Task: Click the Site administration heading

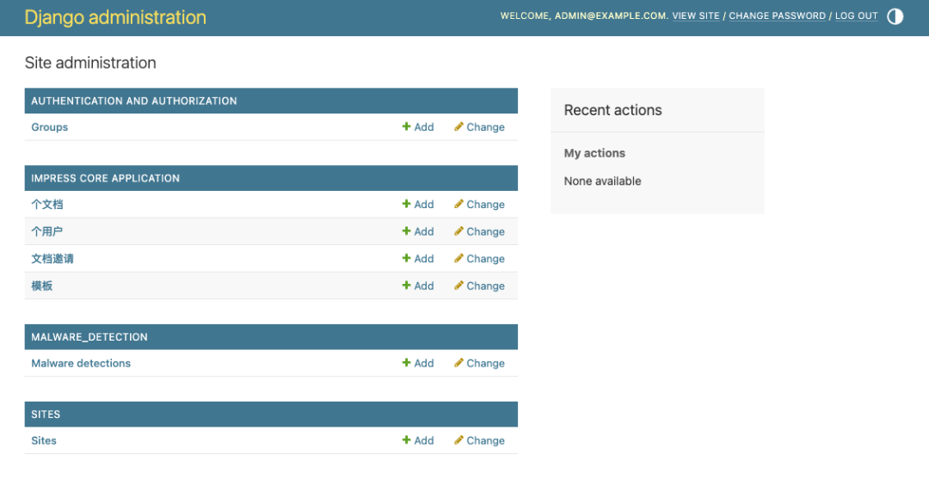Action: pos(90,63)
